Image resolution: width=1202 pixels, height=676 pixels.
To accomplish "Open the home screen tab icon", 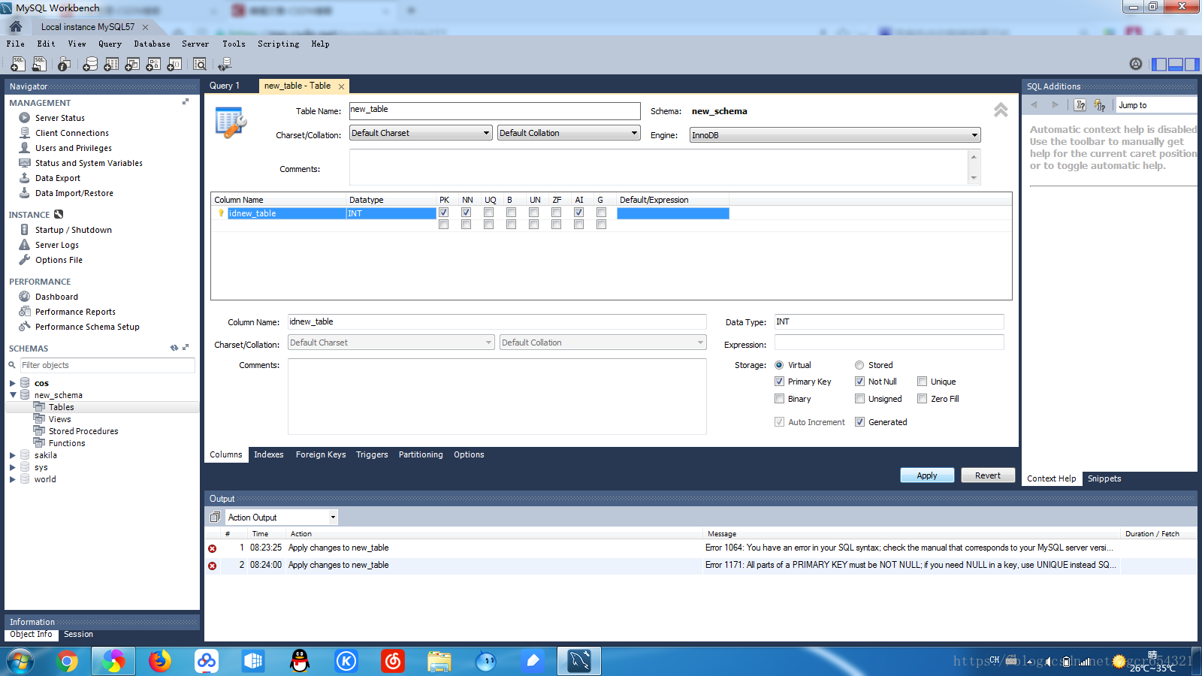I will 16,26.
